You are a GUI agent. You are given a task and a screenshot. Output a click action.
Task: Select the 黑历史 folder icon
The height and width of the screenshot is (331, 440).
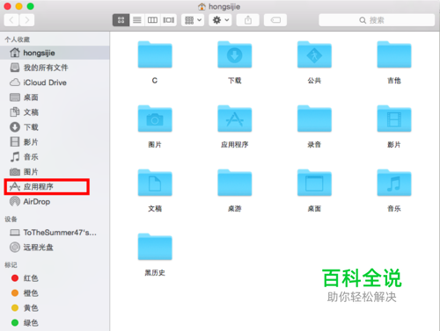[x=155, y=247]
